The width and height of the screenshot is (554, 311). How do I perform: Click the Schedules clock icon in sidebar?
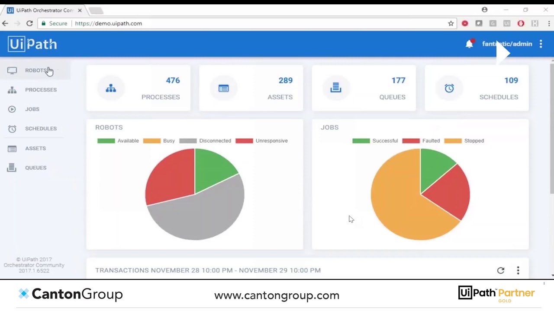click(12, 129)
